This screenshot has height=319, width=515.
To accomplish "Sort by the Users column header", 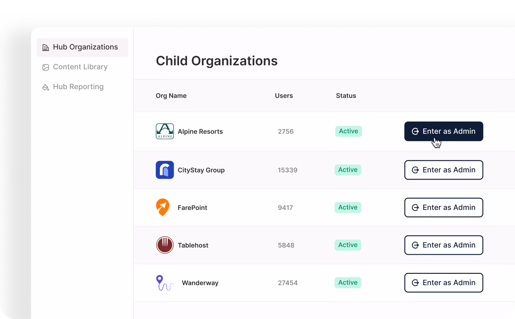I will tap(284, 96).
